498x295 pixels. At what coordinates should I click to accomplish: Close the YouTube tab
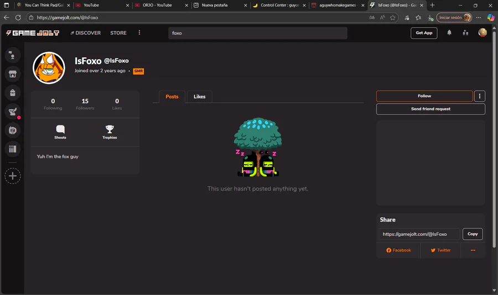pyautogui.click(x=127, y=5)
